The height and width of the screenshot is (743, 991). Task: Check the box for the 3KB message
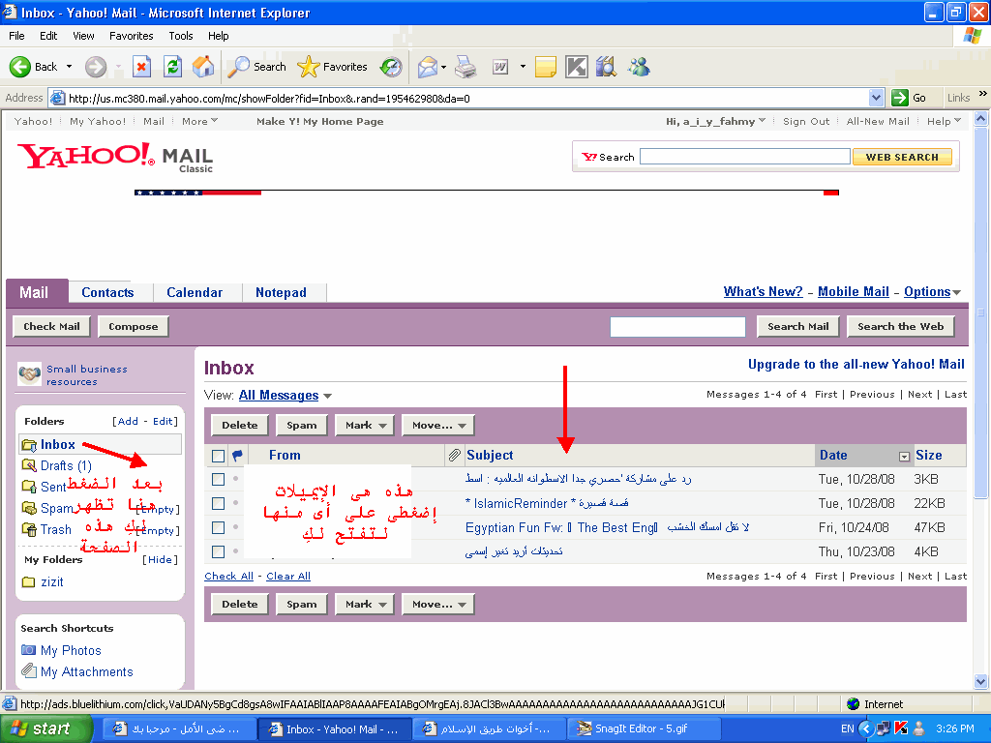pyautogui.click(x=218, y=480)
